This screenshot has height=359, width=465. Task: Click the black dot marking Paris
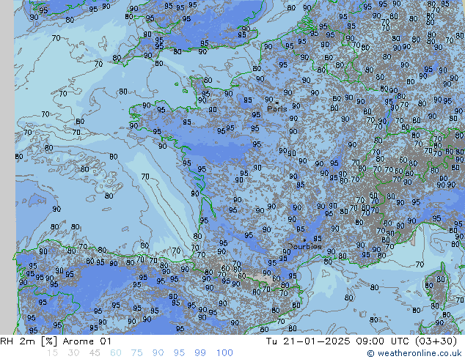pyautogui.click(x=277, y=103)
